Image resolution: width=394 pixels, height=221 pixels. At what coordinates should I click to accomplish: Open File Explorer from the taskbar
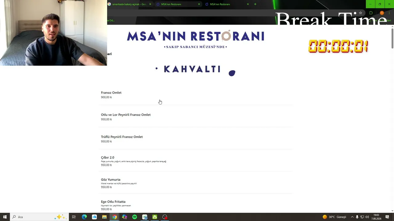[x=104, y=217]
